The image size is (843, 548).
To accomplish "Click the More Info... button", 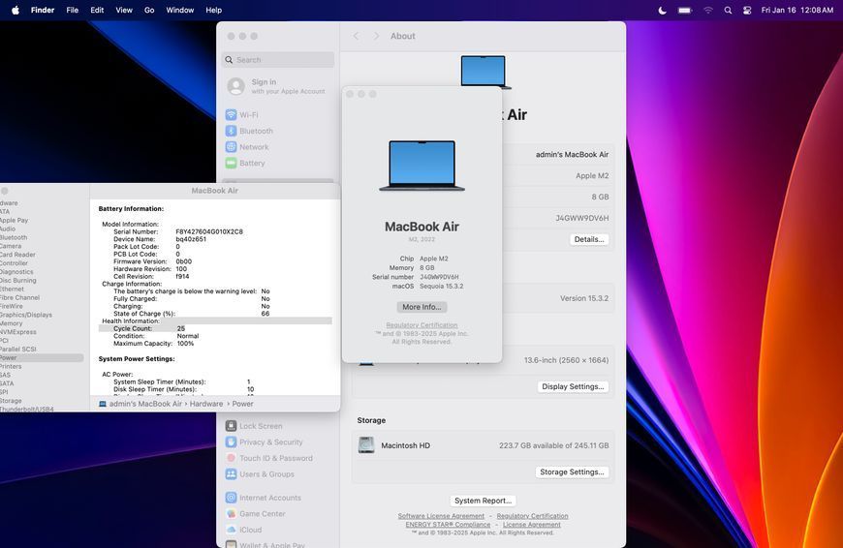I will [422, 307].
